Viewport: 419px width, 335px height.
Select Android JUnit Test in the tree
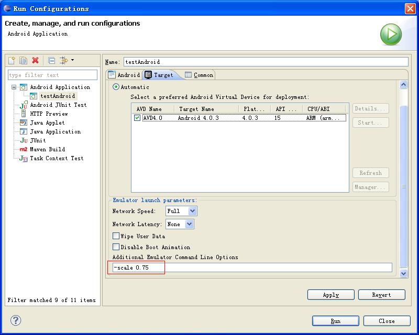coord(58,105)
